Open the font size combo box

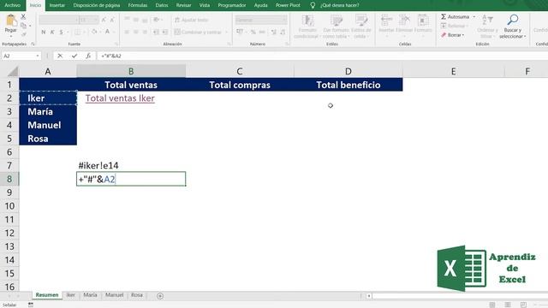[x=89, y=20]
